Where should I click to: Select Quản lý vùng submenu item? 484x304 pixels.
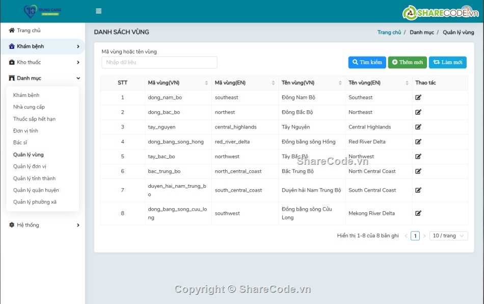pyautogui.click(x=29, y=155)
